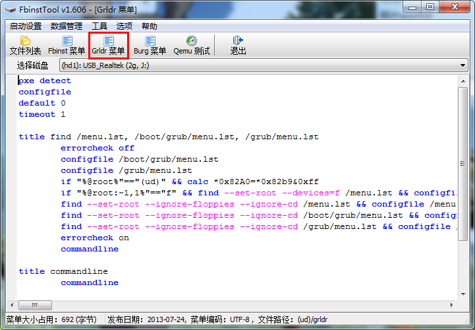This screenshot has width=475, height=330.
Task: Close the FbinstTool window
Action: pos(455,7)
